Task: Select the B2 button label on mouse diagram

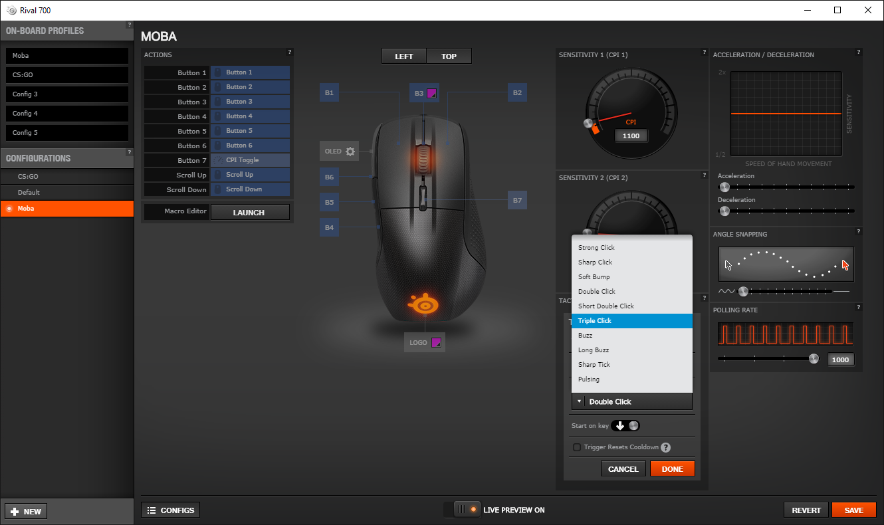Action: [x=517, y=93]
